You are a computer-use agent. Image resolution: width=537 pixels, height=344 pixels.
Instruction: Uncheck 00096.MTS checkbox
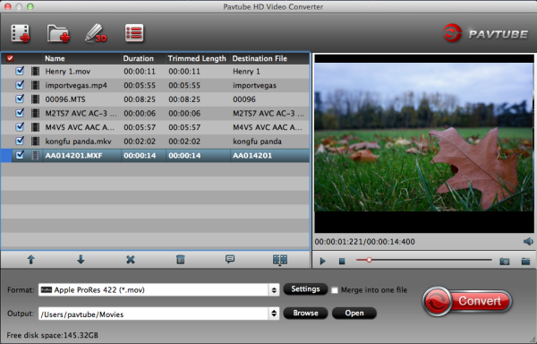click(20, 99)
